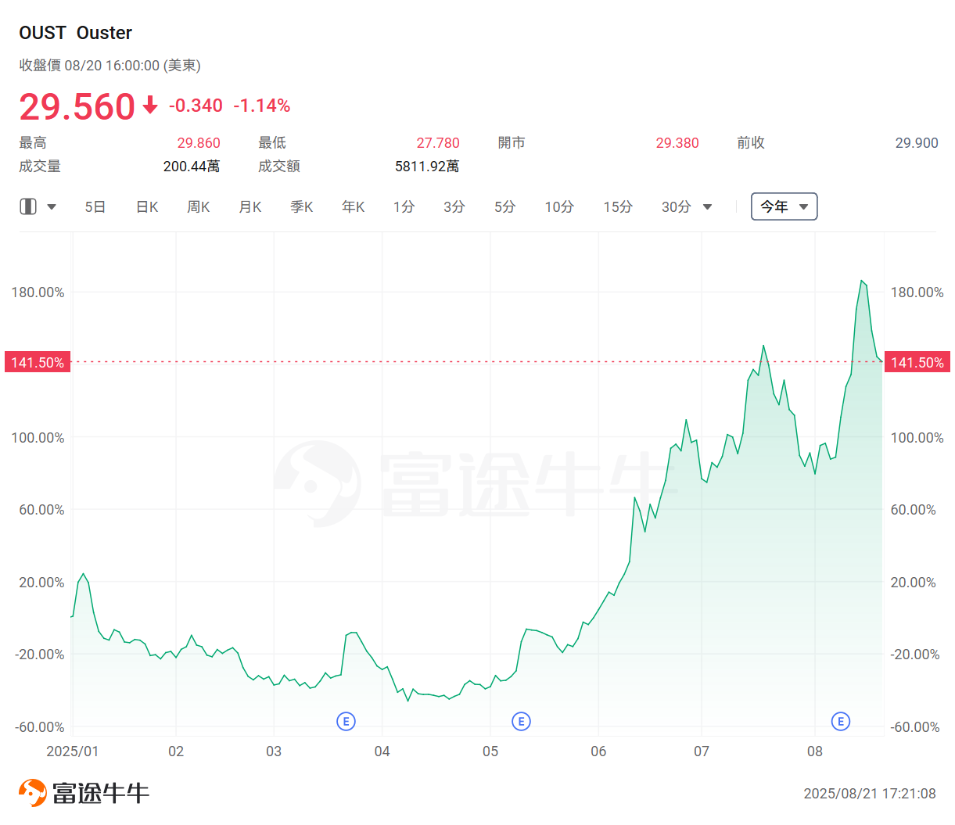Switch to 1分 one-minute interval
The image size is (955, 825).
(x=404, y=206)
